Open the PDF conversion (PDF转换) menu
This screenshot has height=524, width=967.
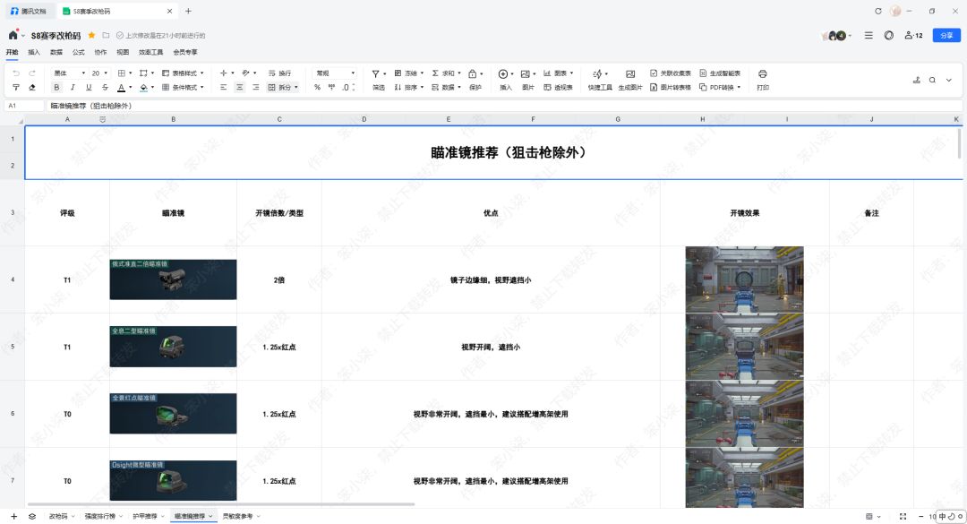pyautogui.click(x=720, y=87)
